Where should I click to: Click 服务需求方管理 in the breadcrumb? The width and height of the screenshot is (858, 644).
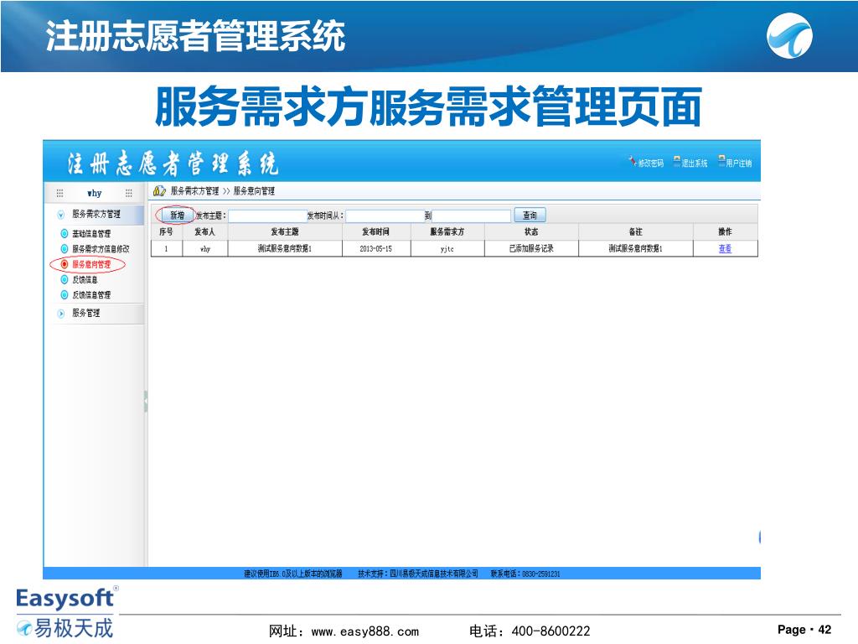point(194,191)
